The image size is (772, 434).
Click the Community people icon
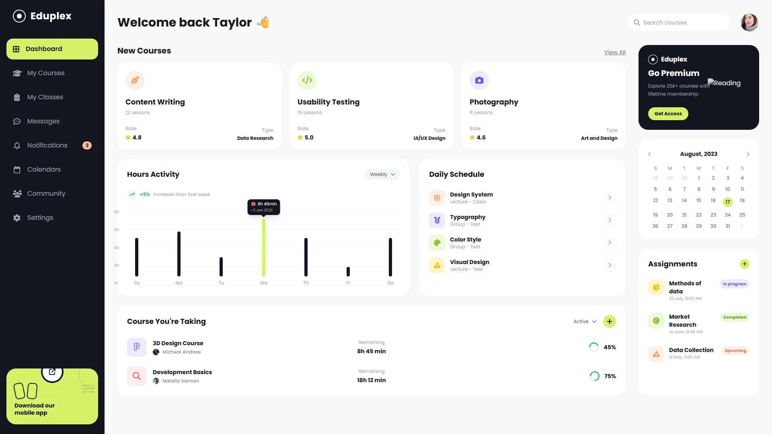[17, 193]
